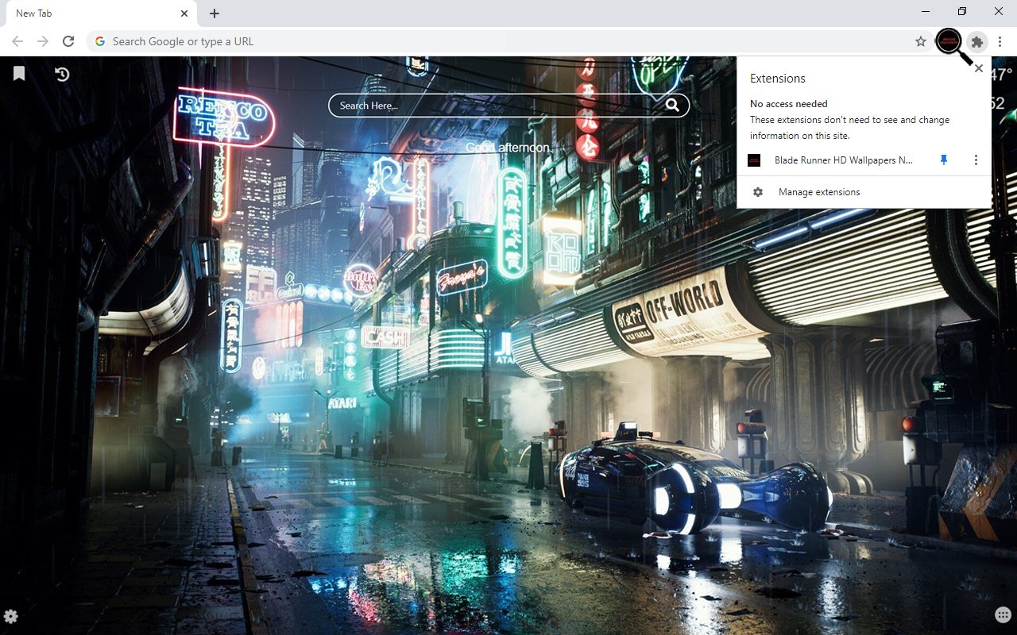Close the Extensions popup
Image resolution: width=1017 pixels, height=635 pixels.
979,68
